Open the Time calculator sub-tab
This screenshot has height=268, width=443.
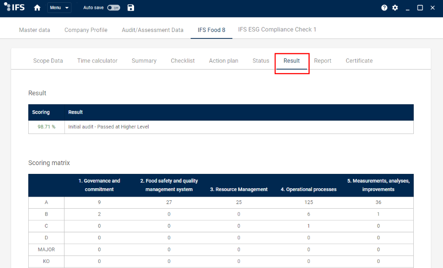pyautogui.click(x=97, y=61)
